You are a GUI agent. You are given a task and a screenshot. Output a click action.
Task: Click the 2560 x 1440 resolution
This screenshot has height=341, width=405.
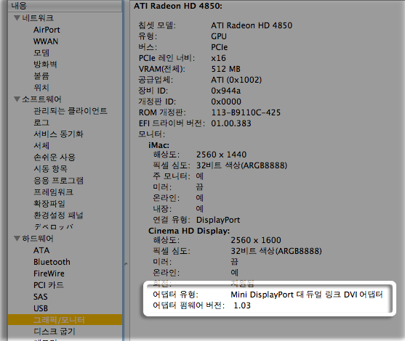coord(221,155)
